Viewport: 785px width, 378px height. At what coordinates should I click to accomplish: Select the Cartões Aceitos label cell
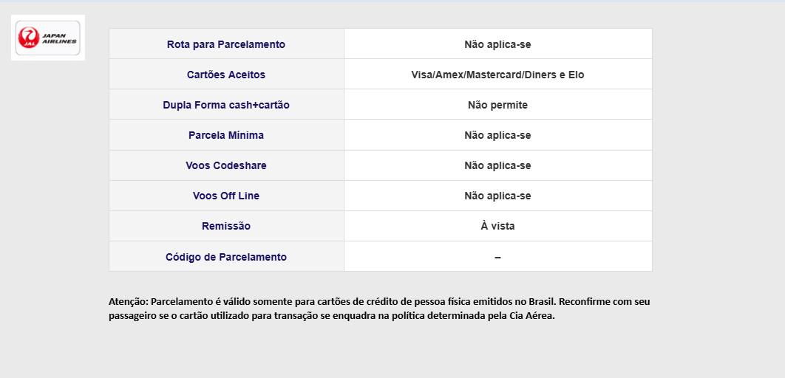tap(226, 75)
